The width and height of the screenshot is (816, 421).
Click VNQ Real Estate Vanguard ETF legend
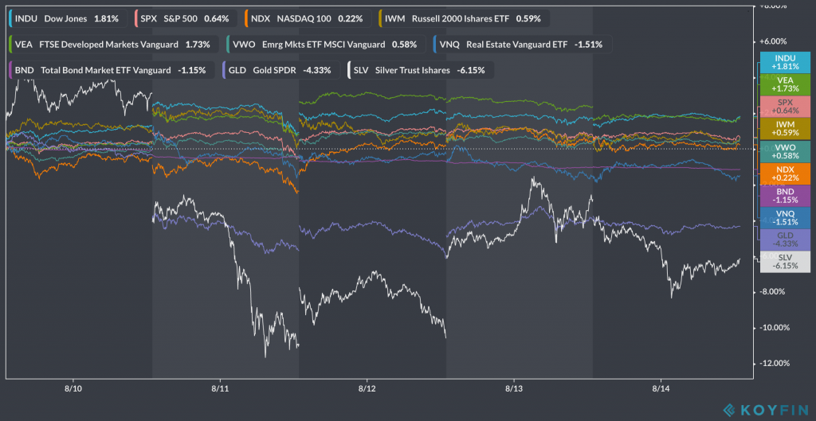click(x=521, y=44)
